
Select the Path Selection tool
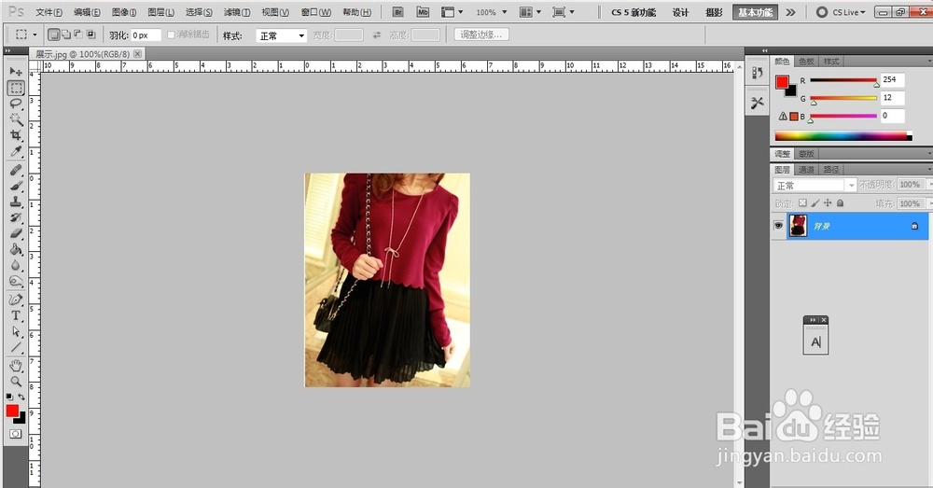tap(16, 331)
